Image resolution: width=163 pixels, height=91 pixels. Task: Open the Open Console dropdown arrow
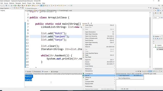point(161,71)
